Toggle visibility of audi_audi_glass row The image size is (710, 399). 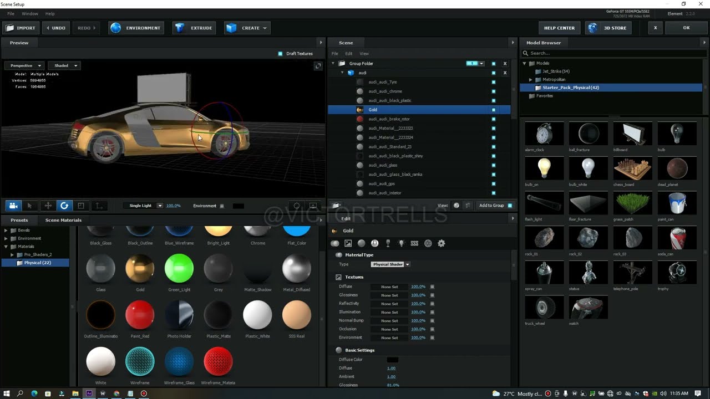point(494,165)
